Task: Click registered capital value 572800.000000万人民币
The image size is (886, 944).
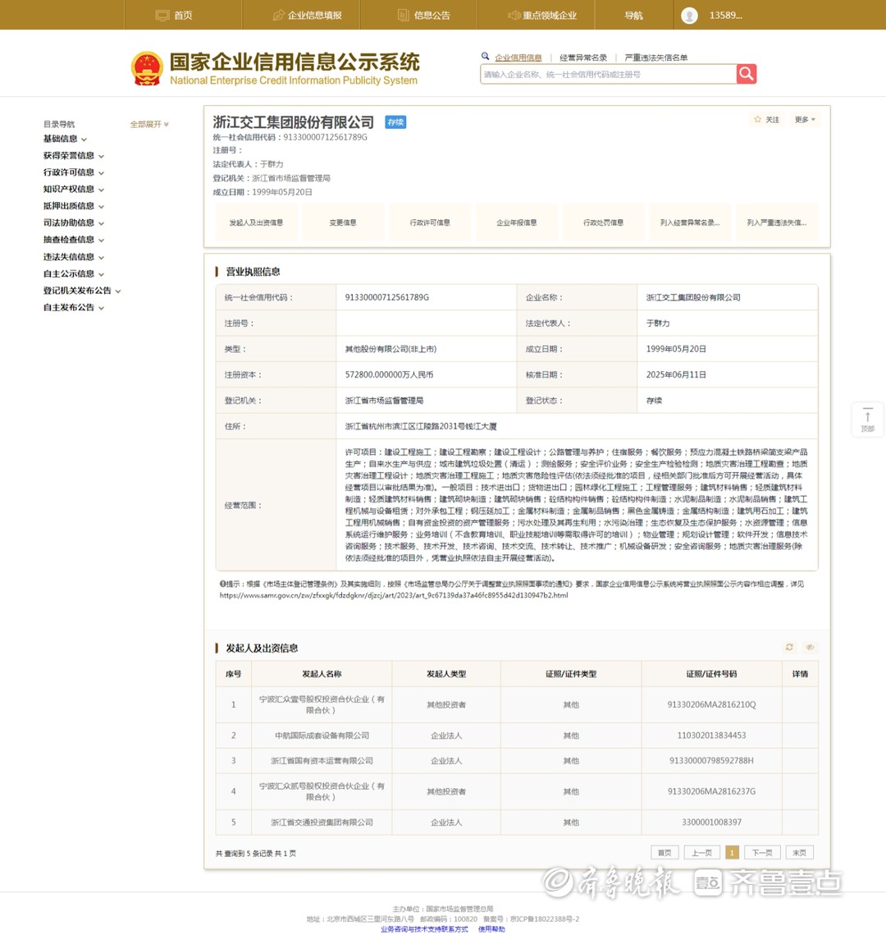Action: (389, 374)
